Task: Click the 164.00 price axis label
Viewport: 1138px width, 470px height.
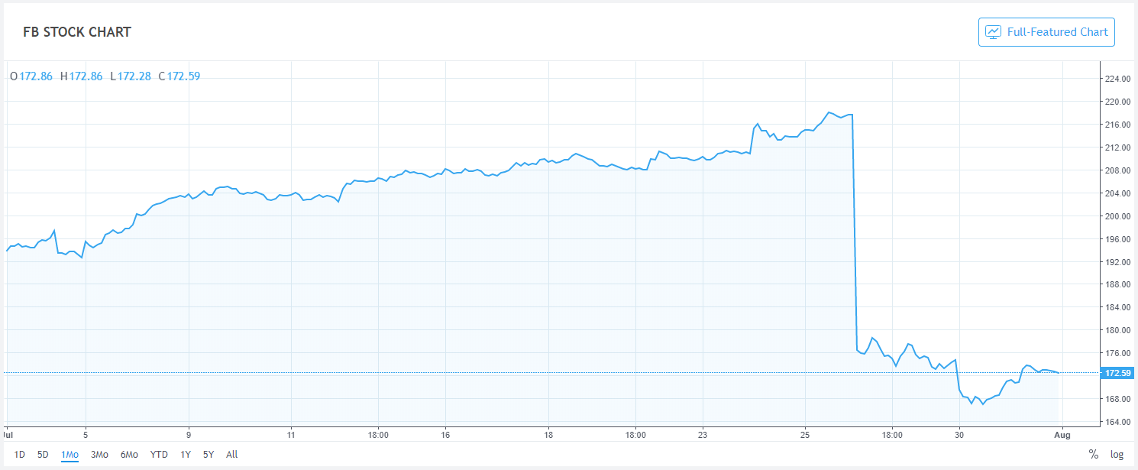Action: pos(1118,422)
